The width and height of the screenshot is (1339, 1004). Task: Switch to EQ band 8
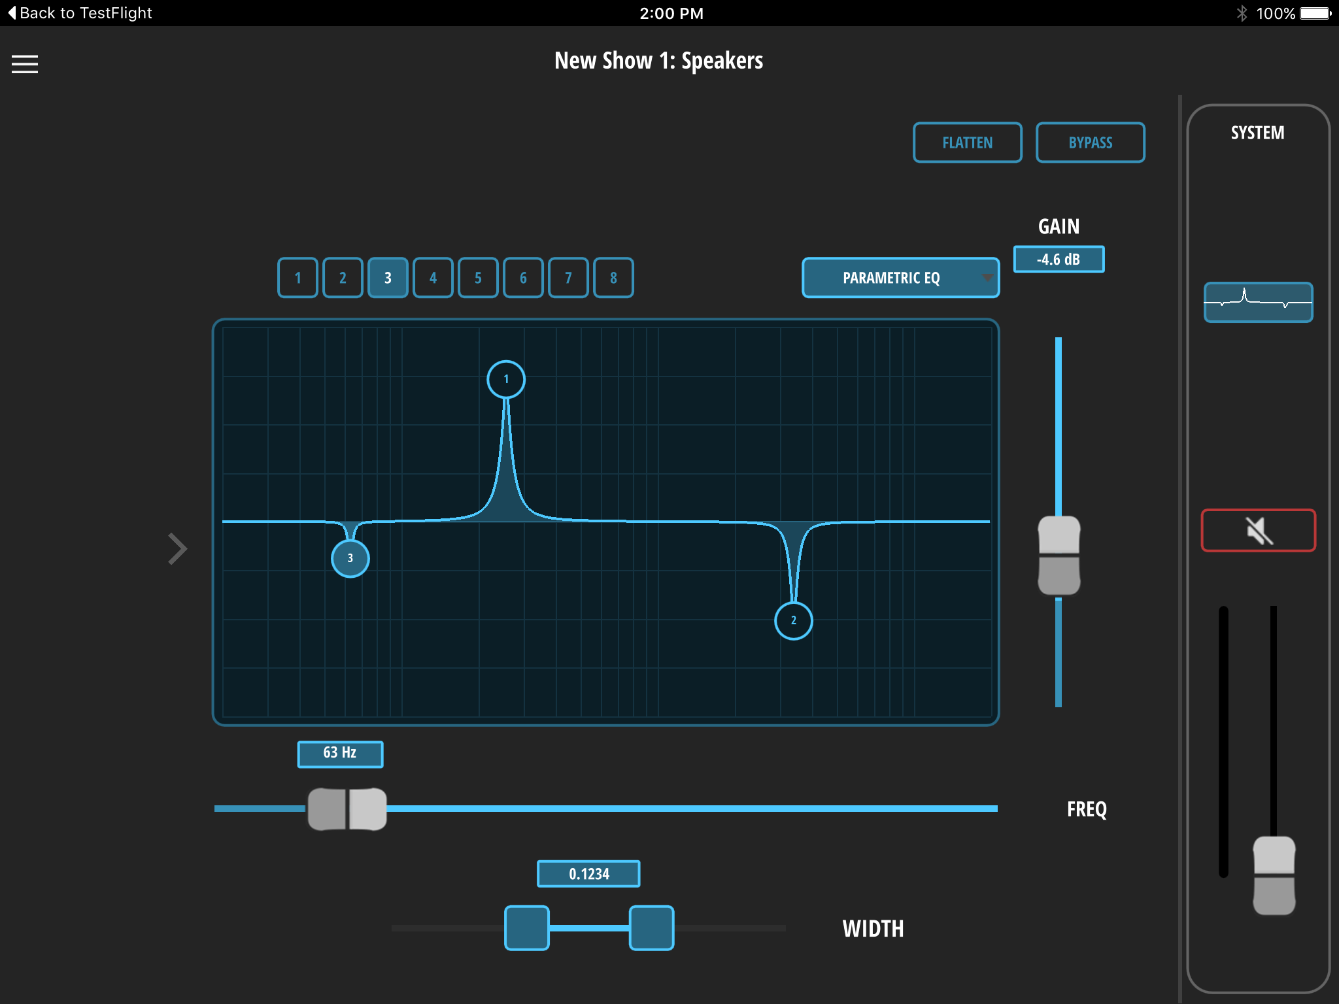pos(613,278)
